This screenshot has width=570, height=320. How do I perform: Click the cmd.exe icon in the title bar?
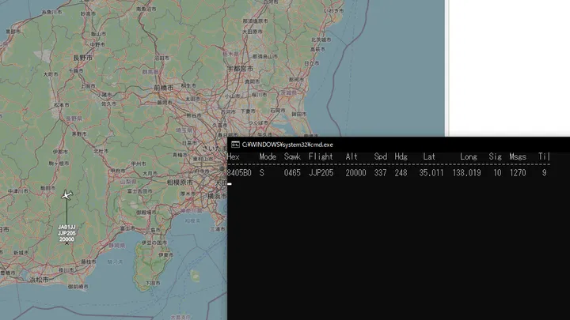pos(235,145)
